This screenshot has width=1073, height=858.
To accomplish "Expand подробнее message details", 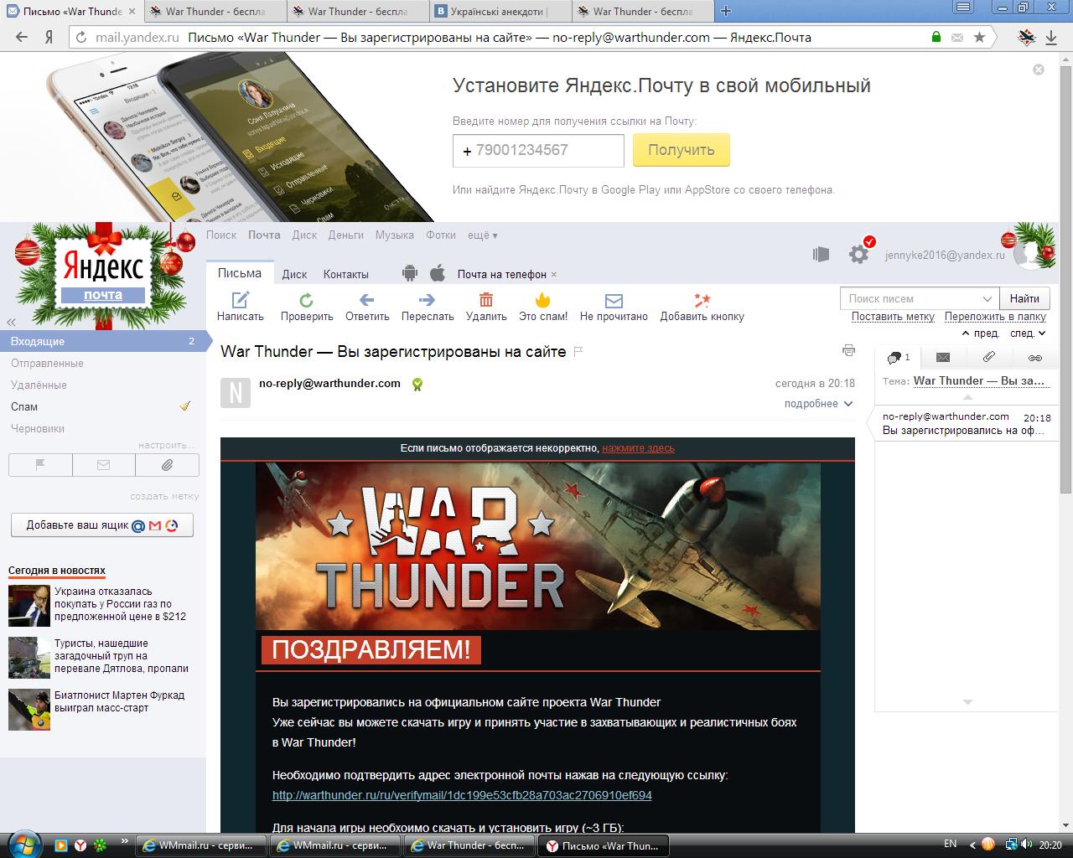I will coord(818,404).
